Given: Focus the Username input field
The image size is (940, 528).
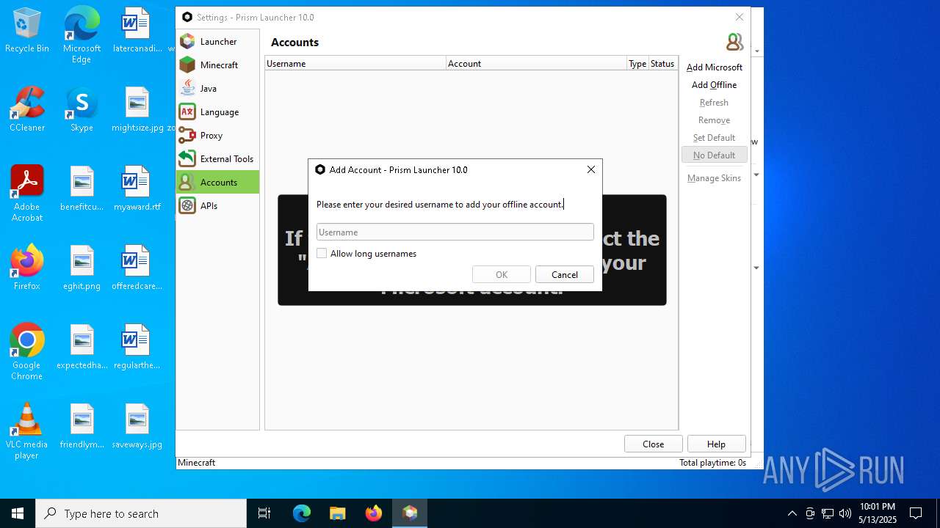Looking at the screenshot, I should click(x=455, y=232).
